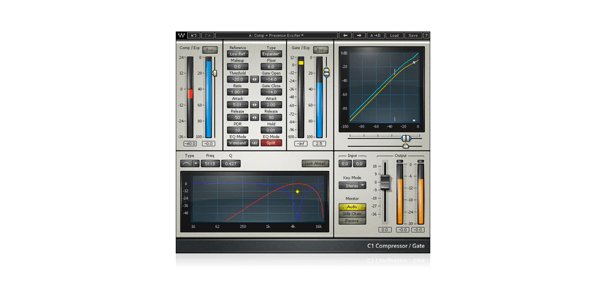Click the Floor value field 6.0

coord(271,67)
